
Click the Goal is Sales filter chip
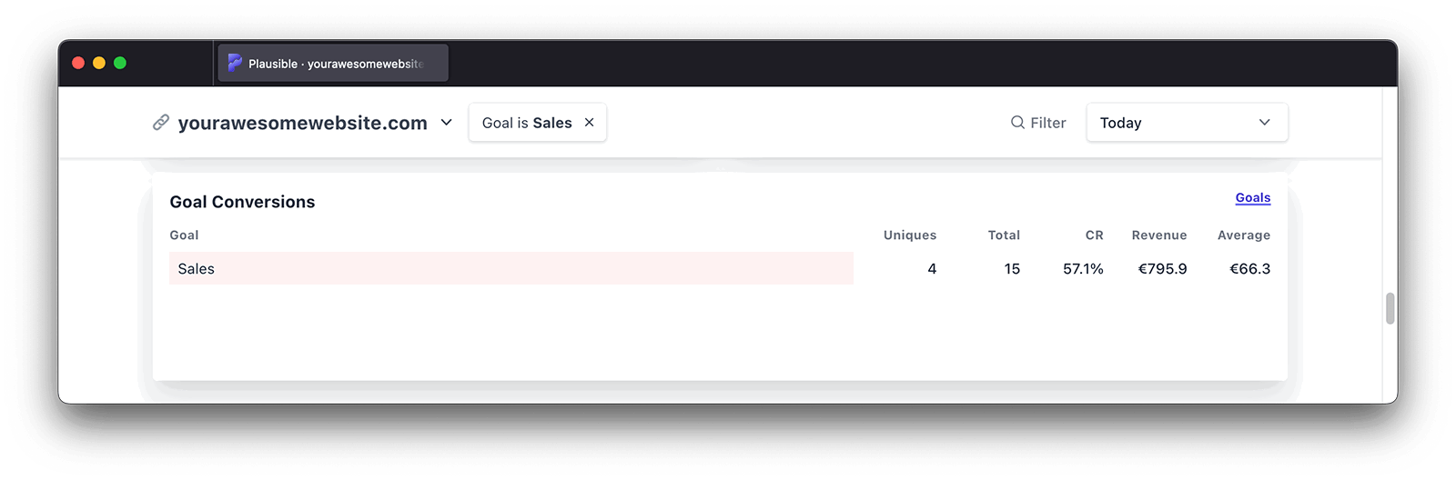click(526, 123)
